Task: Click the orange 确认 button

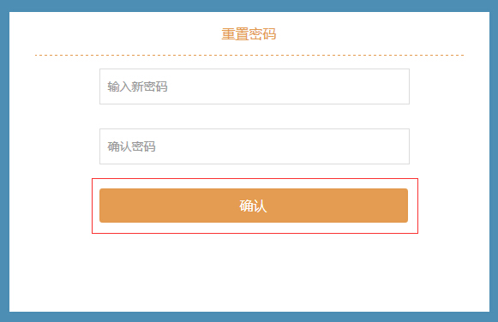Action: tap(254, 206)
